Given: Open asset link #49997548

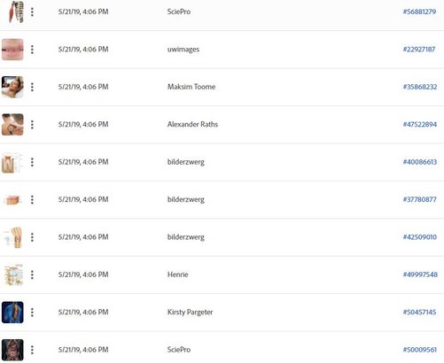Looking at the screenshot, I should [420, 274].
